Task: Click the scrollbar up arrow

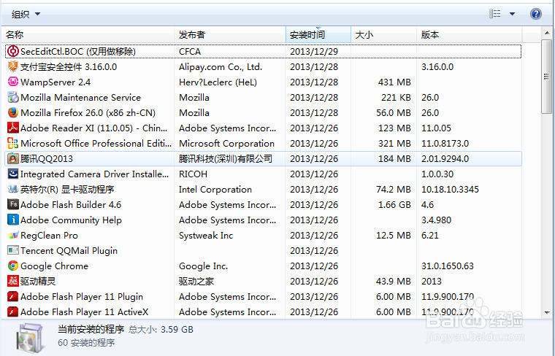Action: point(547,34)
